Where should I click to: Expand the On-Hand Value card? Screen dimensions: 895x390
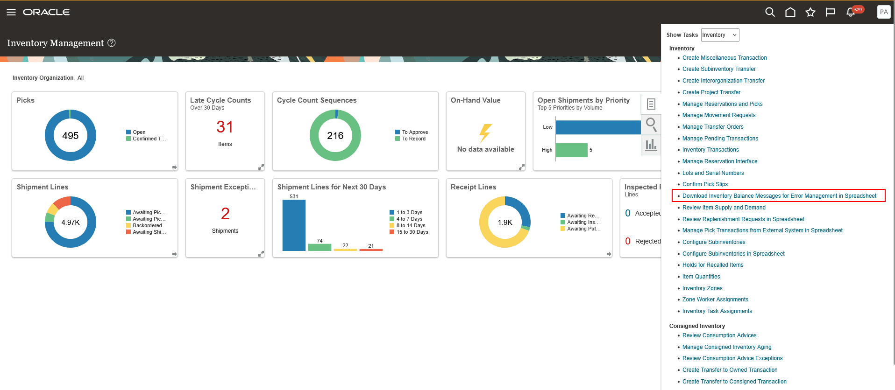[x=522, y=167]
